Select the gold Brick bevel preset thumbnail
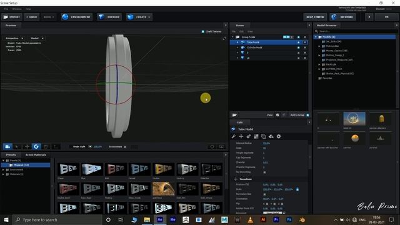Image resolution: width=400 pixels, height=225 pixels. [164, 189]
